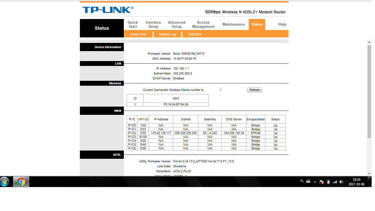375x211 pixels.
Task: Click the PVC4 row label
Action: pos(132,141)
